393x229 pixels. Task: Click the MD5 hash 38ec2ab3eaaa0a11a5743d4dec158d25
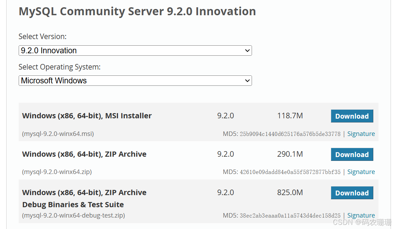290,216
